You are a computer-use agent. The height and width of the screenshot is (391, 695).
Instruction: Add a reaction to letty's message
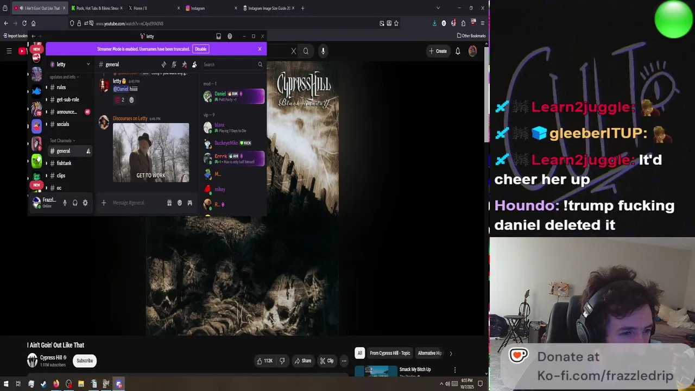tap(131, 100)
